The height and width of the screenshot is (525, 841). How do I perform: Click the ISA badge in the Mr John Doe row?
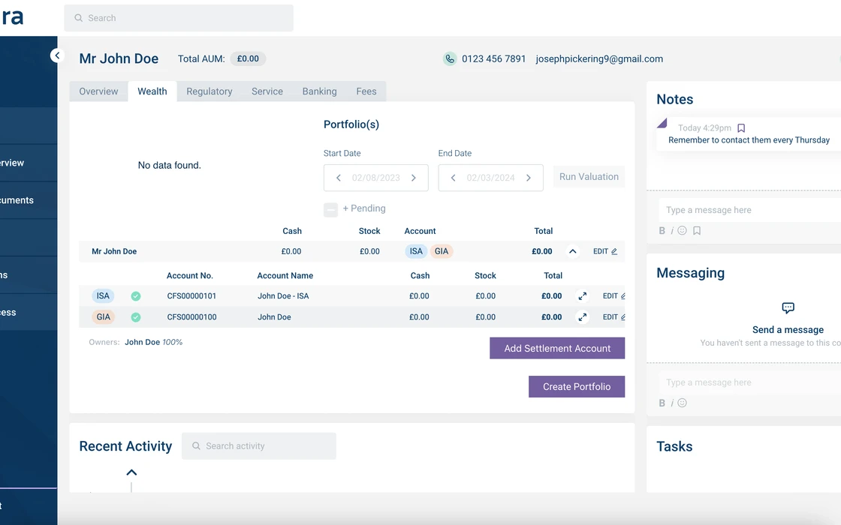coord(416,251)
